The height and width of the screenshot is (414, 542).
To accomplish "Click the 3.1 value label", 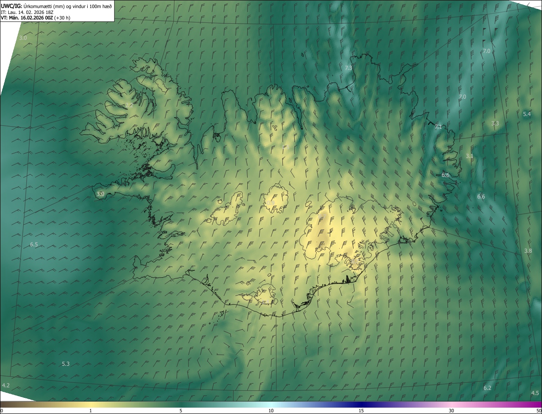I will [469, 156].
